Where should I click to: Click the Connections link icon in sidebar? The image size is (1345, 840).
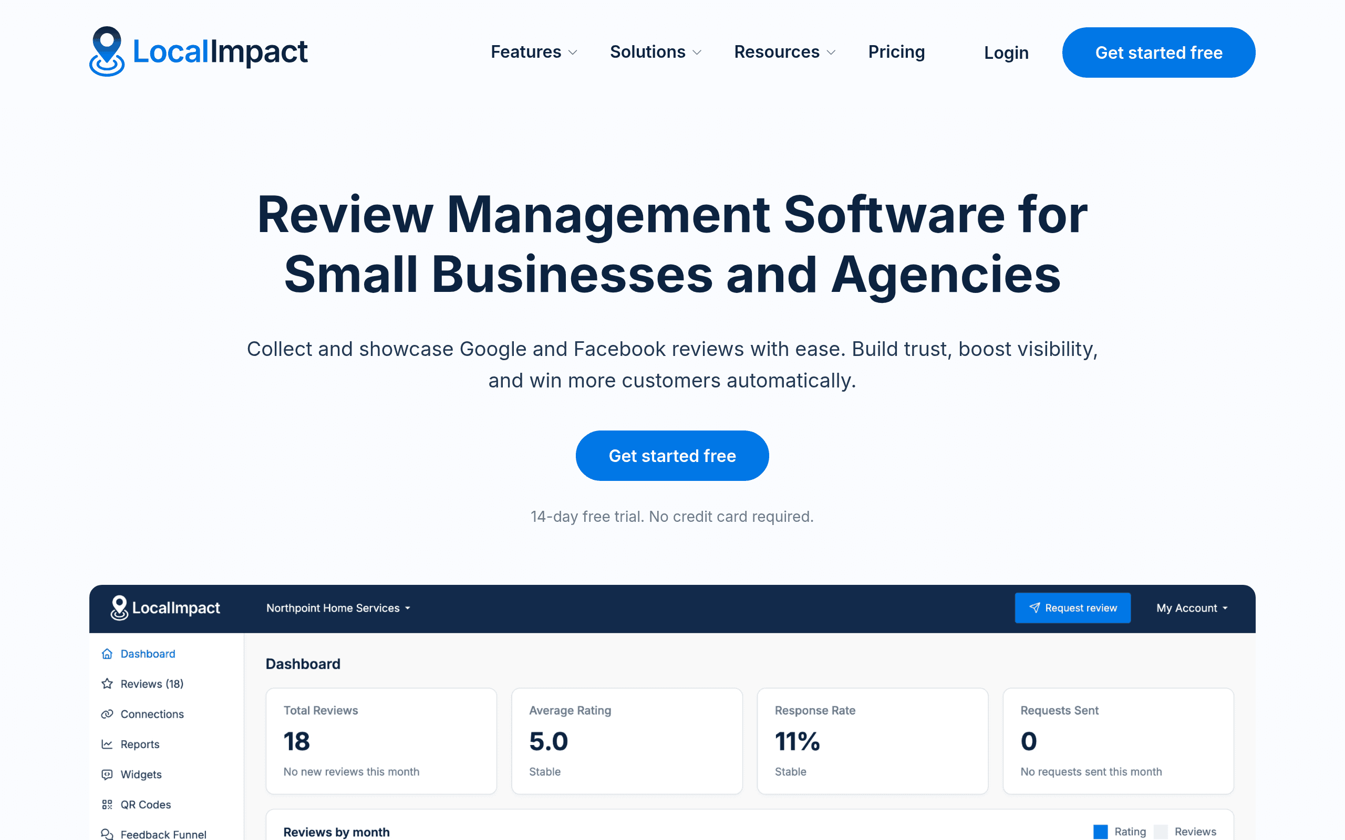(107, 714)
